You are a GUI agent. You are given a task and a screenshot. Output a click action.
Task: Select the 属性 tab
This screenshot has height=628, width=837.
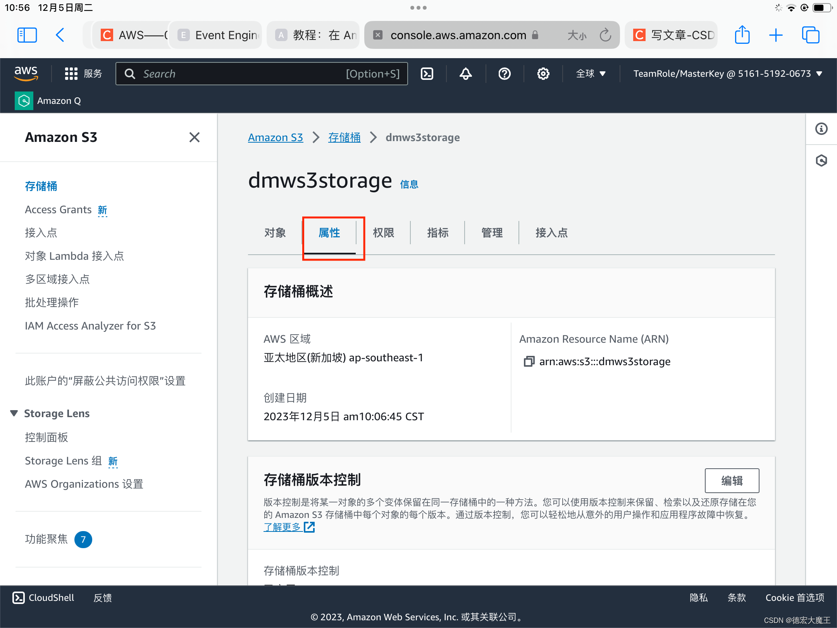[x=329, y=233]
